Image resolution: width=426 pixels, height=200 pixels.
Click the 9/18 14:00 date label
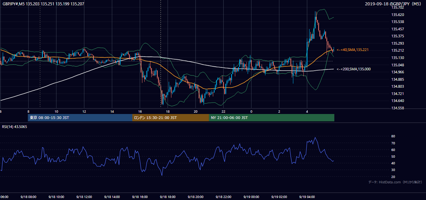(112, 197)
